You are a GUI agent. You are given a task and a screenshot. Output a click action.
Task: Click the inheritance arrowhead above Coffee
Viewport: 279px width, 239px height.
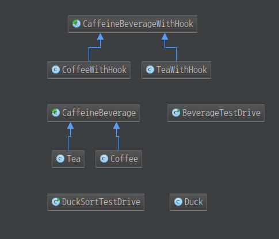coord(116,126)
